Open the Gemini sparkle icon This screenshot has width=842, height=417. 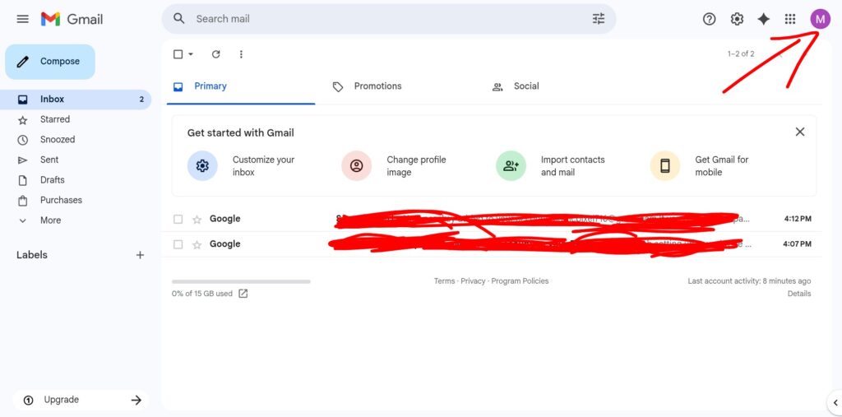(x=763, y=20)
